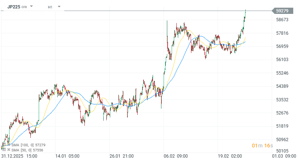This screenshot has height=162, width=298.
Task: Remove the SMA 100 indicator with its X
Action: pyautogui.click(x=9, y=146)
